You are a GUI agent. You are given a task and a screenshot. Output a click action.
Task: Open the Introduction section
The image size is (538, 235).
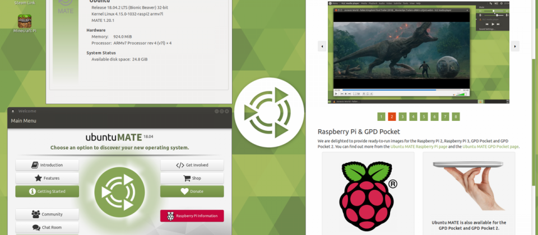coord(47,165)
